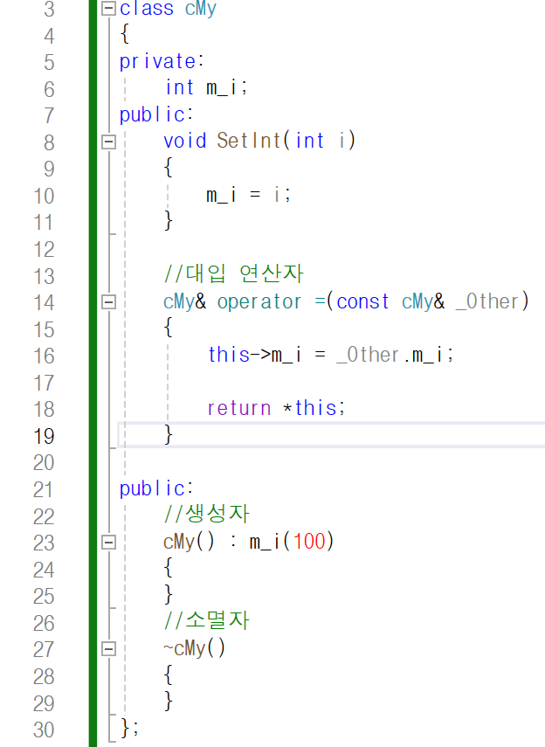Image resolution: width=545 pixels, height=747 pixels.
Task: Collapse the operator = function block
Action: 108,301
